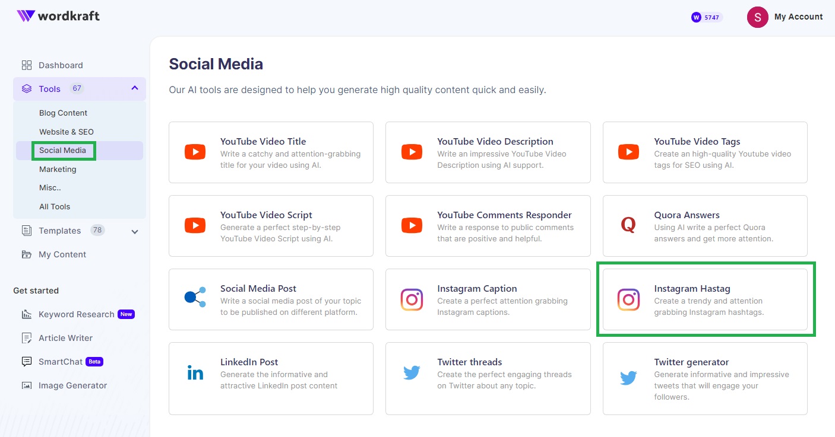This screenshot has width=835, height=437.
Task: Click the Image Generator picture icon
Action: 27,385
